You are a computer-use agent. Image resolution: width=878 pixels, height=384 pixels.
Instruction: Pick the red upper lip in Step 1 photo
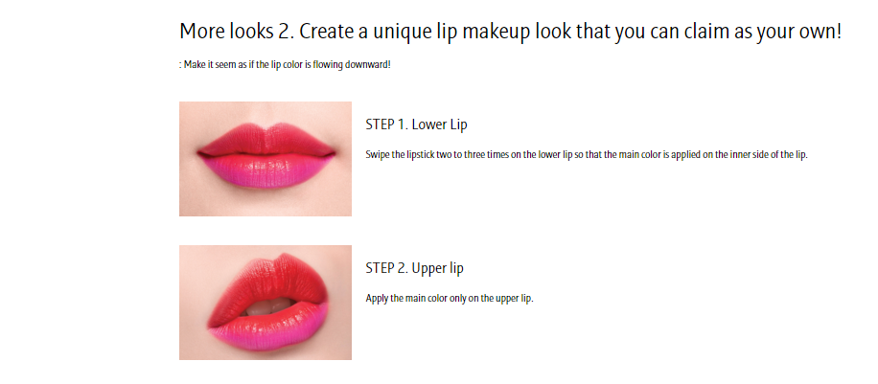266,140
